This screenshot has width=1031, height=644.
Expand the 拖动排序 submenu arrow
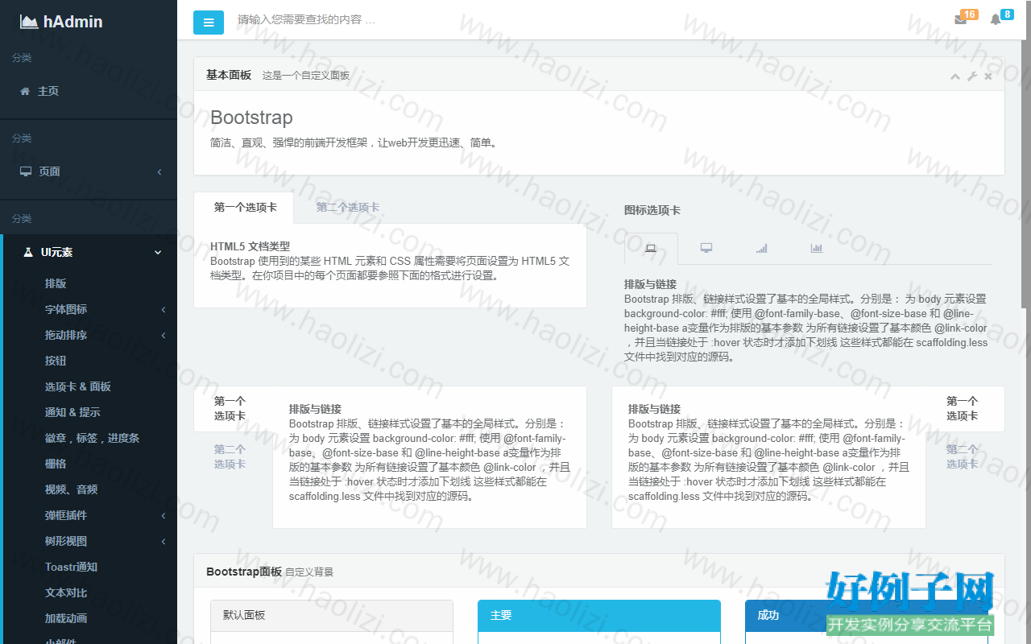(x=164, y=336)
